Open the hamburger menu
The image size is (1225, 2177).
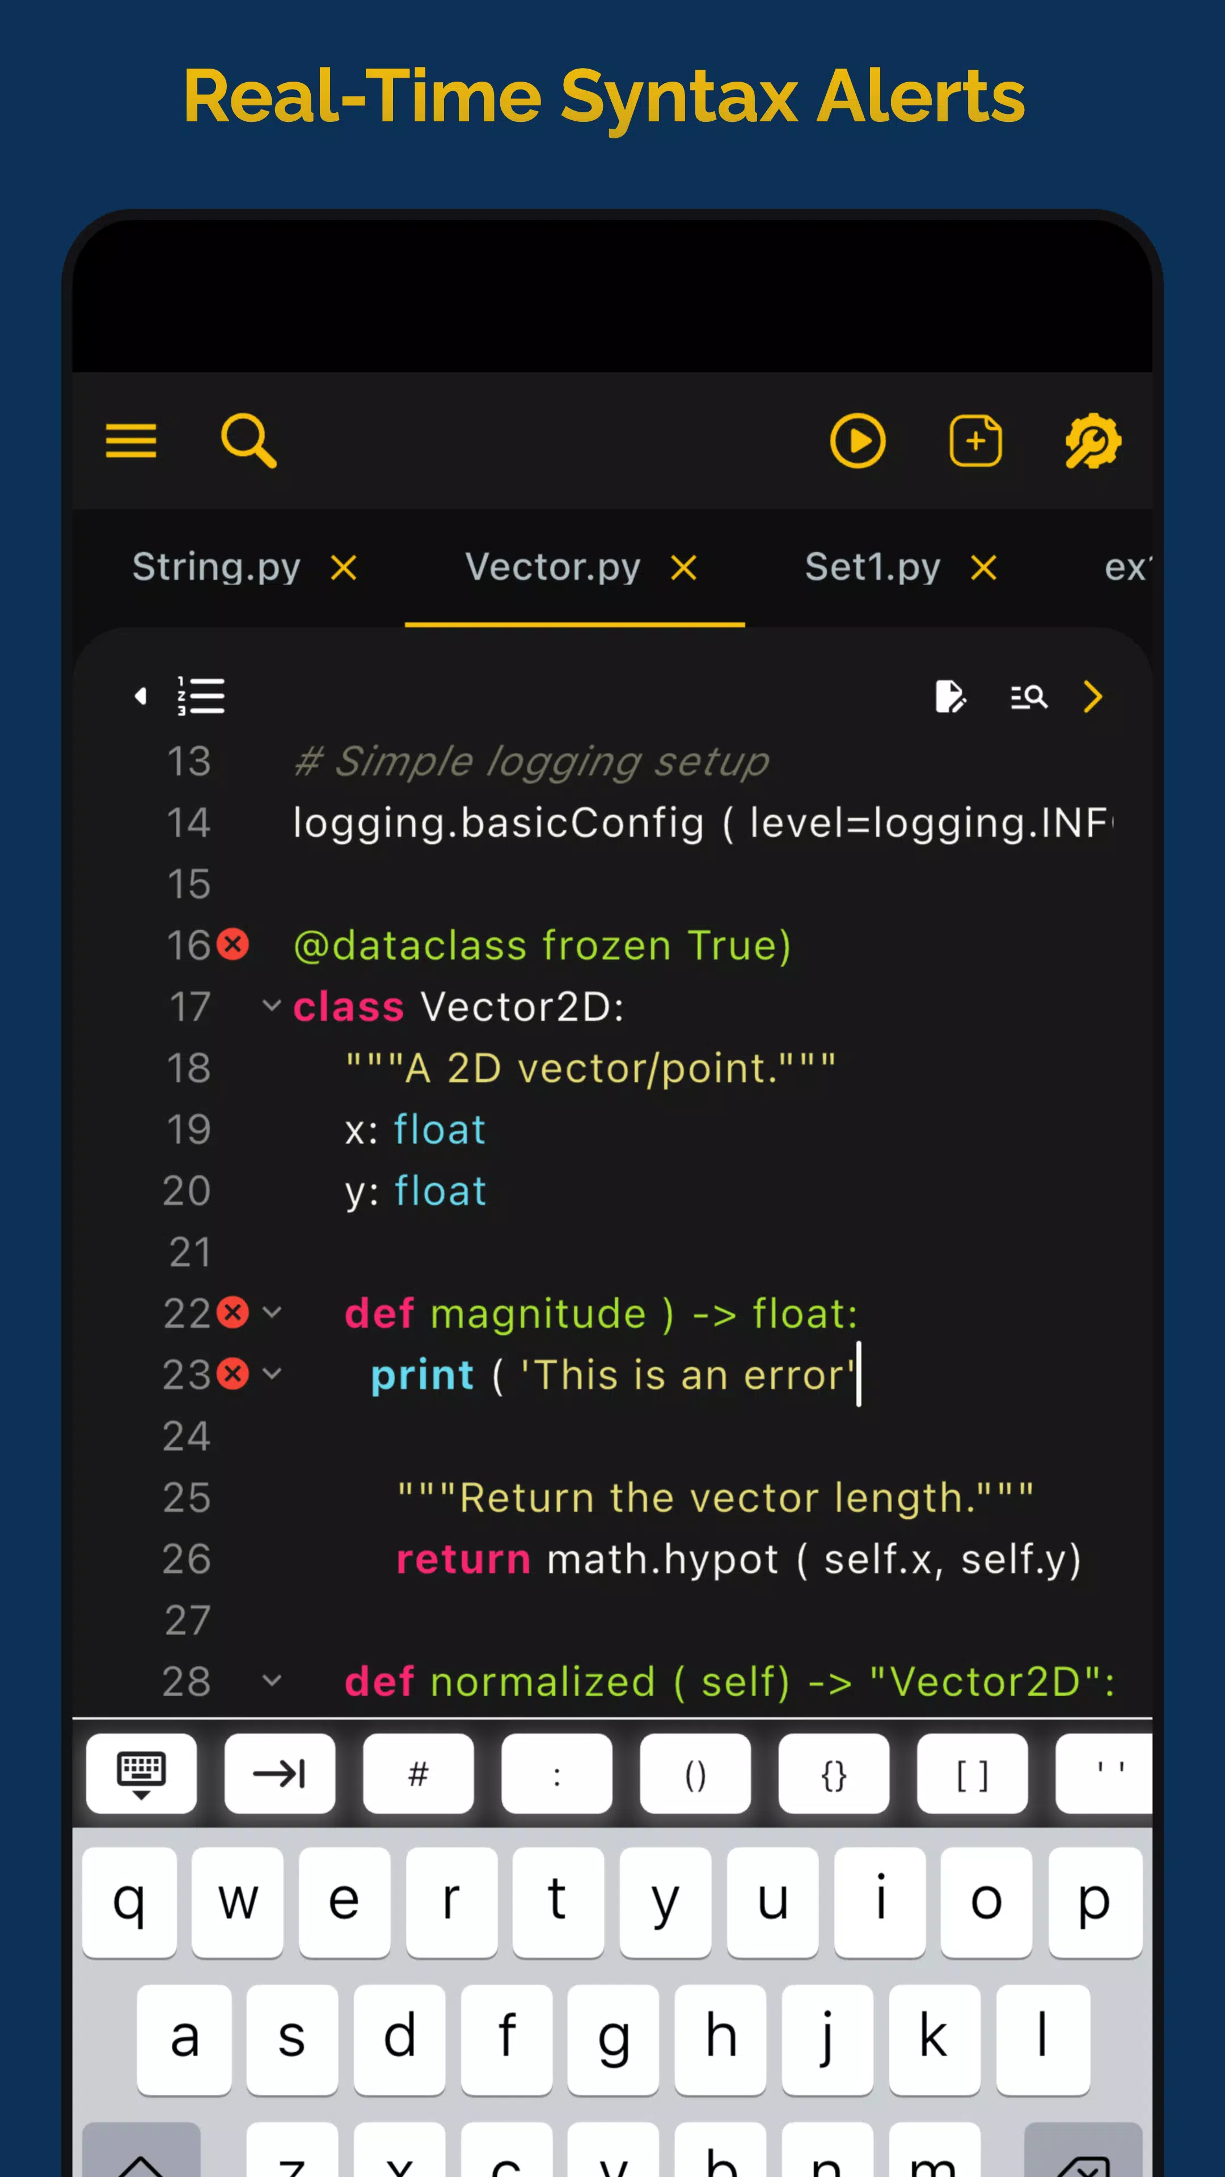[x=131, y=441]
